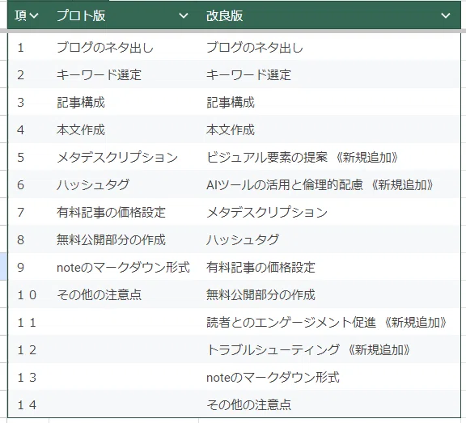Viewport: 466px width, 423px height.
Task: Select ビジュアル要素の提案《新規追加》cell
Action: point(329,157)
